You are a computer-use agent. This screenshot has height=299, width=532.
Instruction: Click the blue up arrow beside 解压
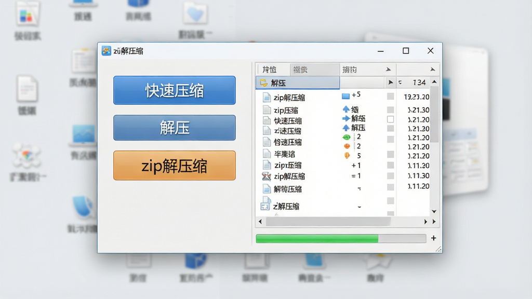346,128
